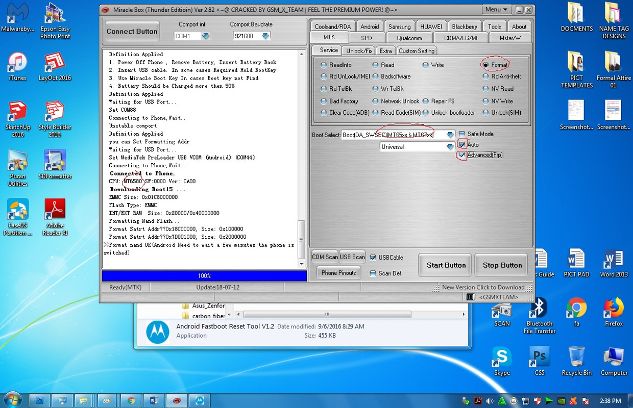The width and height of the screenshot is (633, 408).
Task: Open the Samsung tab
Action: tap(399, 27)
